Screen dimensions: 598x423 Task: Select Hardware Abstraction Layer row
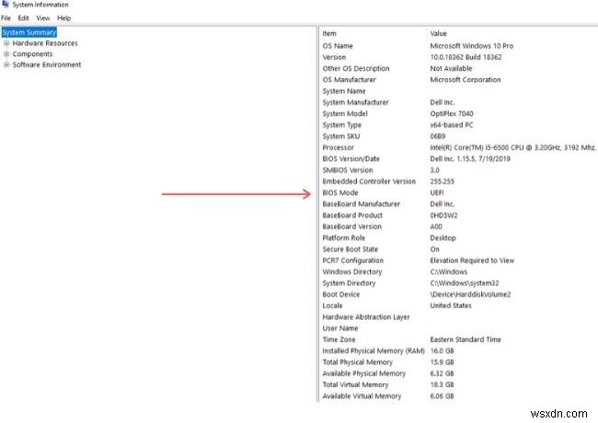366,317
